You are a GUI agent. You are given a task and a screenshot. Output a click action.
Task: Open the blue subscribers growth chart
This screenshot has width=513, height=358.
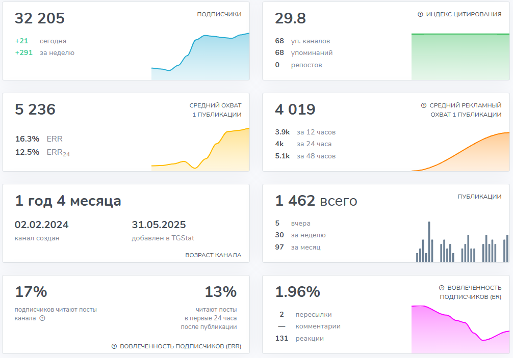[200, 57]
